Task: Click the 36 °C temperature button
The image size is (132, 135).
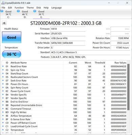Action: (x=12, y=54)
